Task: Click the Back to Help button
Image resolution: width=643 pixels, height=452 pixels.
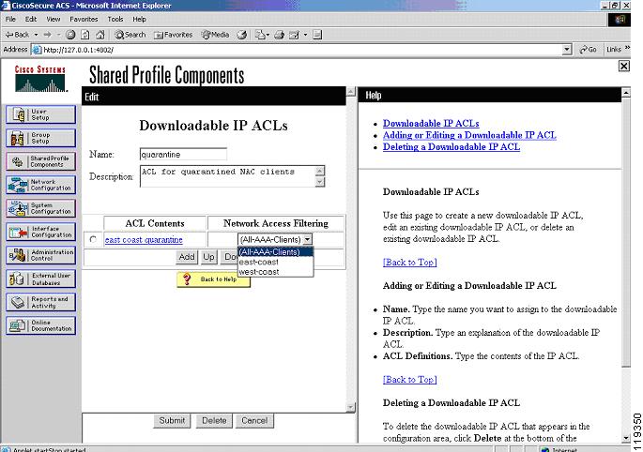Action: pyautogui.click(x=213, y=279)
